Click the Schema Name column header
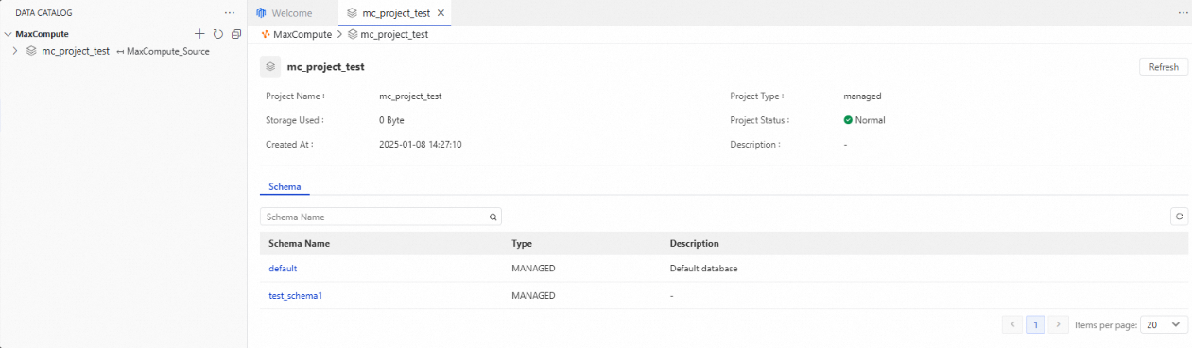The image size is (1192, 348). pyautogui.click(x=299, y=243)
